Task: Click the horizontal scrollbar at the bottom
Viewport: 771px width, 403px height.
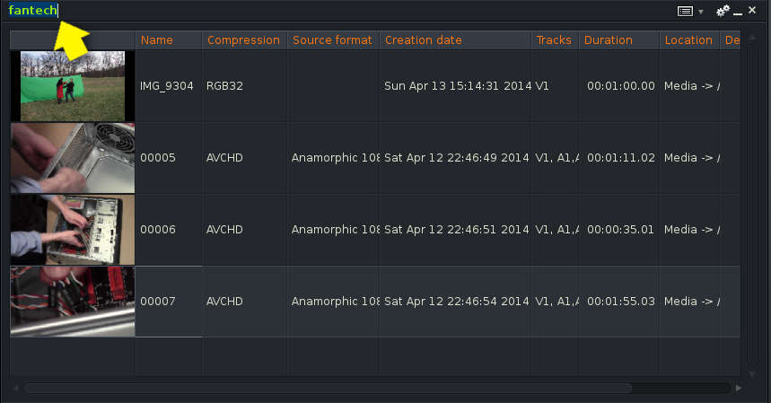Action: coord(328,388)
